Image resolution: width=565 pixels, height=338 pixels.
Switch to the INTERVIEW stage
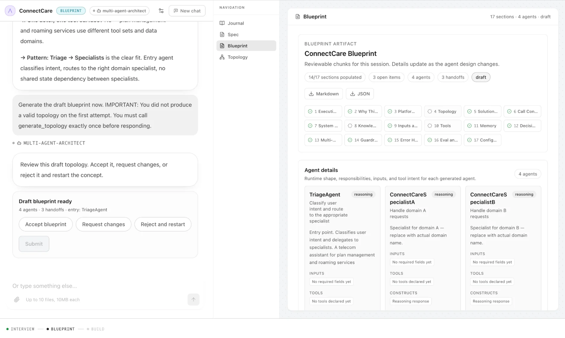[x=20, y=329]
